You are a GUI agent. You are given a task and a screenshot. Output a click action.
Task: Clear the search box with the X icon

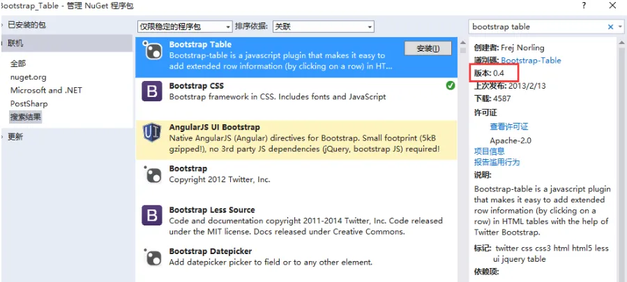tap(611, 27)
